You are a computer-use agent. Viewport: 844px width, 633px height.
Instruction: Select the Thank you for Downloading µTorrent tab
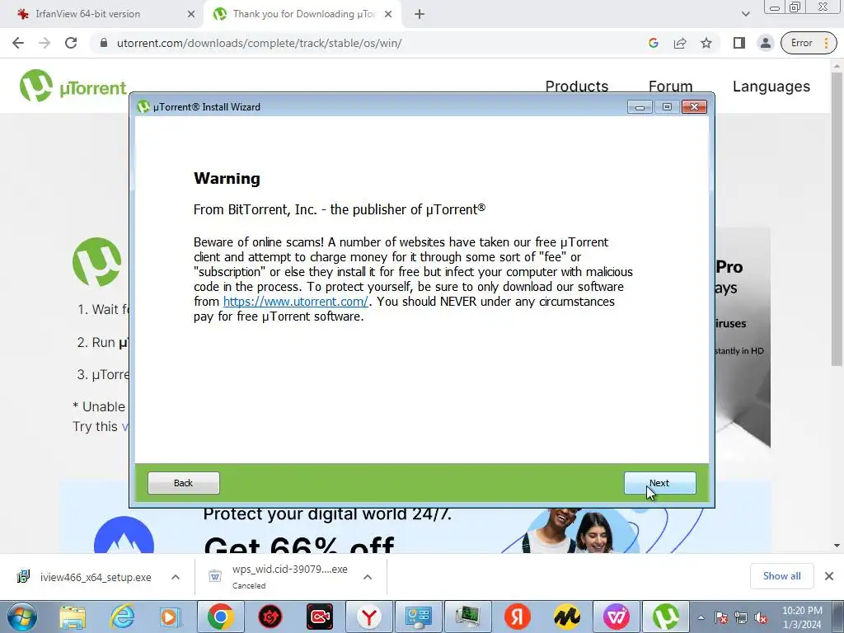(x=304, y=14)
